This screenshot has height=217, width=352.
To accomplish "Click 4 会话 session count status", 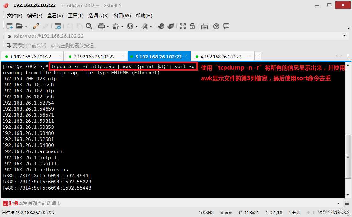I will [x=294, y=213].
